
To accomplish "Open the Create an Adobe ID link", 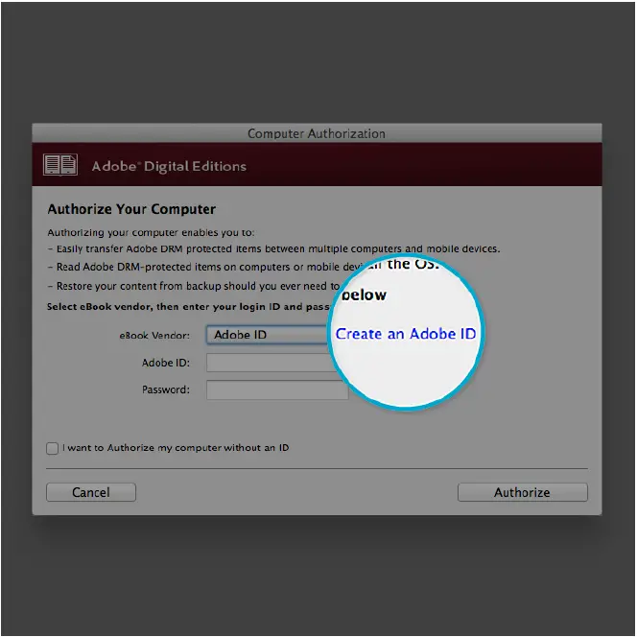I will point(406,334).
